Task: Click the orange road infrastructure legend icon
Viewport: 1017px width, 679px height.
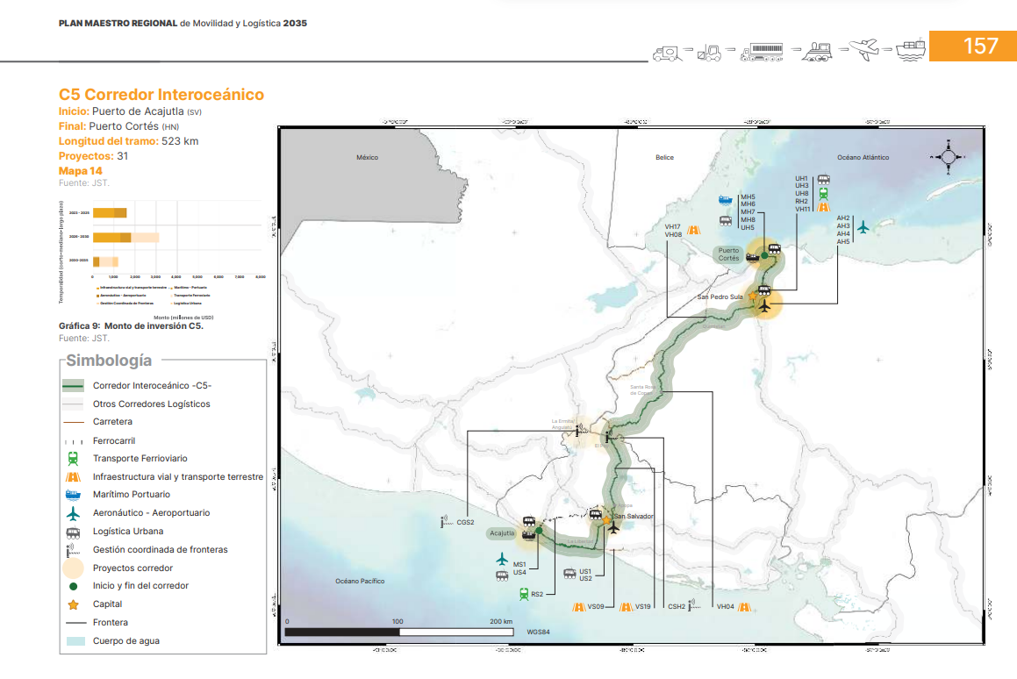Action: (x=73, y=477)
